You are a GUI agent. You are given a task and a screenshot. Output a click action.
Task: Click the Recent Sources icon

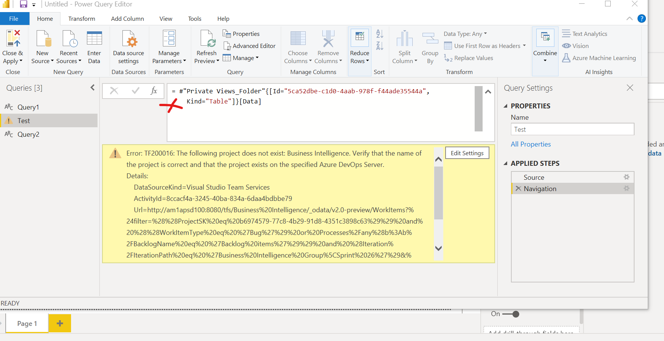(70, 39)
